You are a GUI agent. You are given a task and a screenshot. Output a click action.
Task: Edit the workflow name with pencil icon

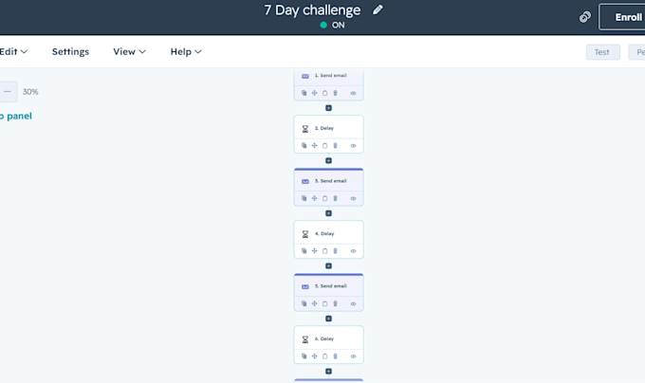[378, 9]
